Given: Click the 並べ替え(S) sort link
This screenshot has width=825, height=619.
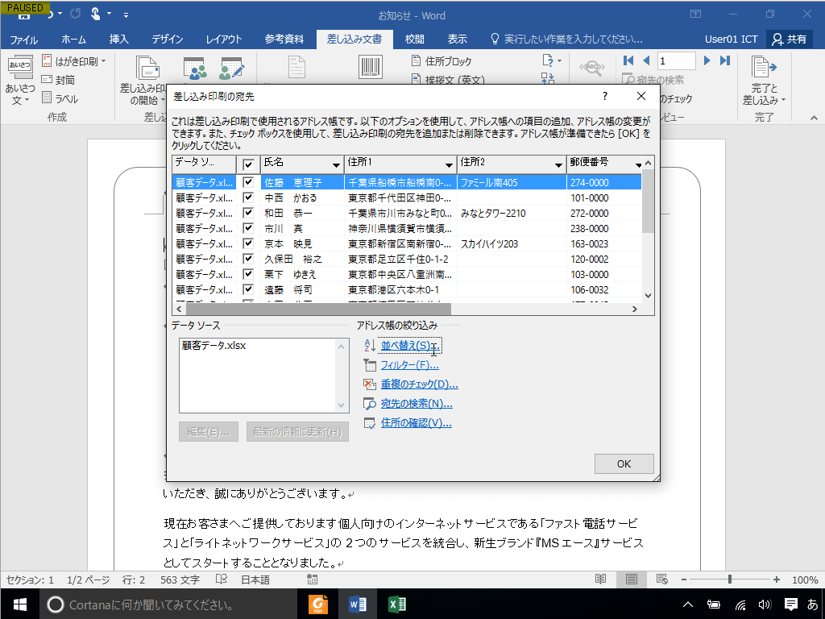Looking at the screenshot, I should pyautogui.click(x=409, y=345).
